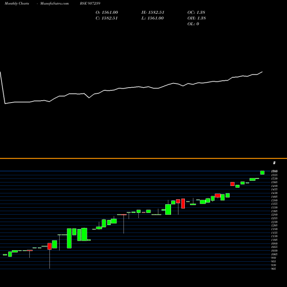
Task: Click the close value 'C: 1582.51'
Action: click(107, 18)
